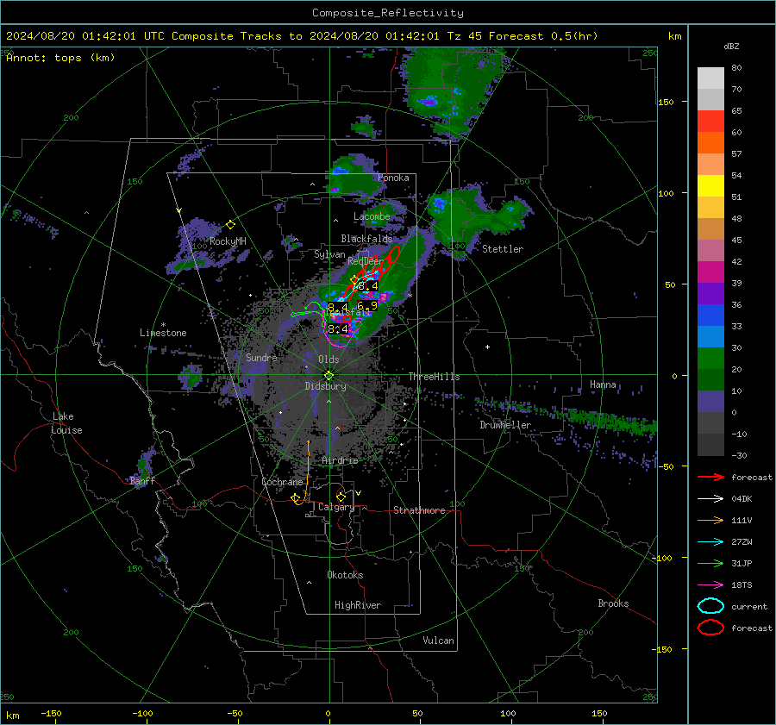Click the Ponoka city label

[393, 178]
